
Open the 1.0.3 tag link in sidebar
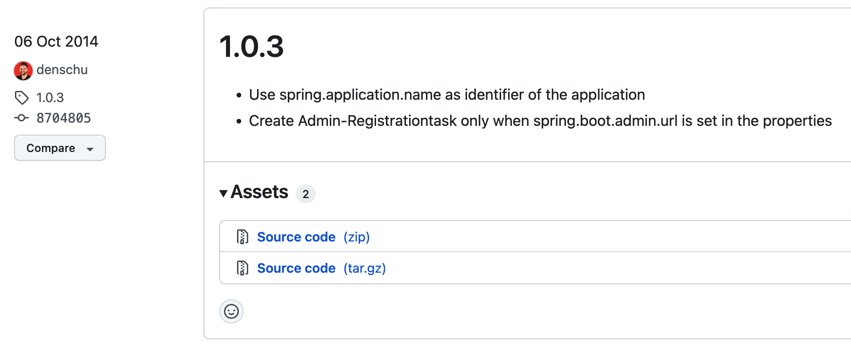[50, 98]
